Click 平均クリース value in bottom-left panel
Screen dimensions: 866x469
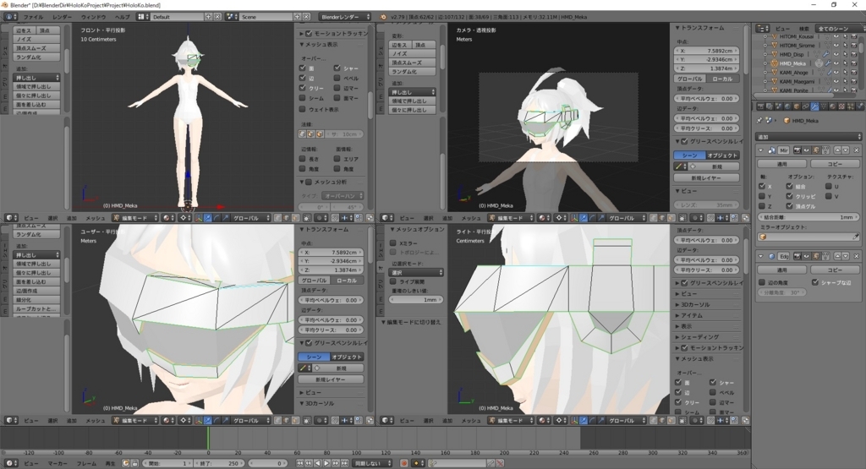(331, 330)
